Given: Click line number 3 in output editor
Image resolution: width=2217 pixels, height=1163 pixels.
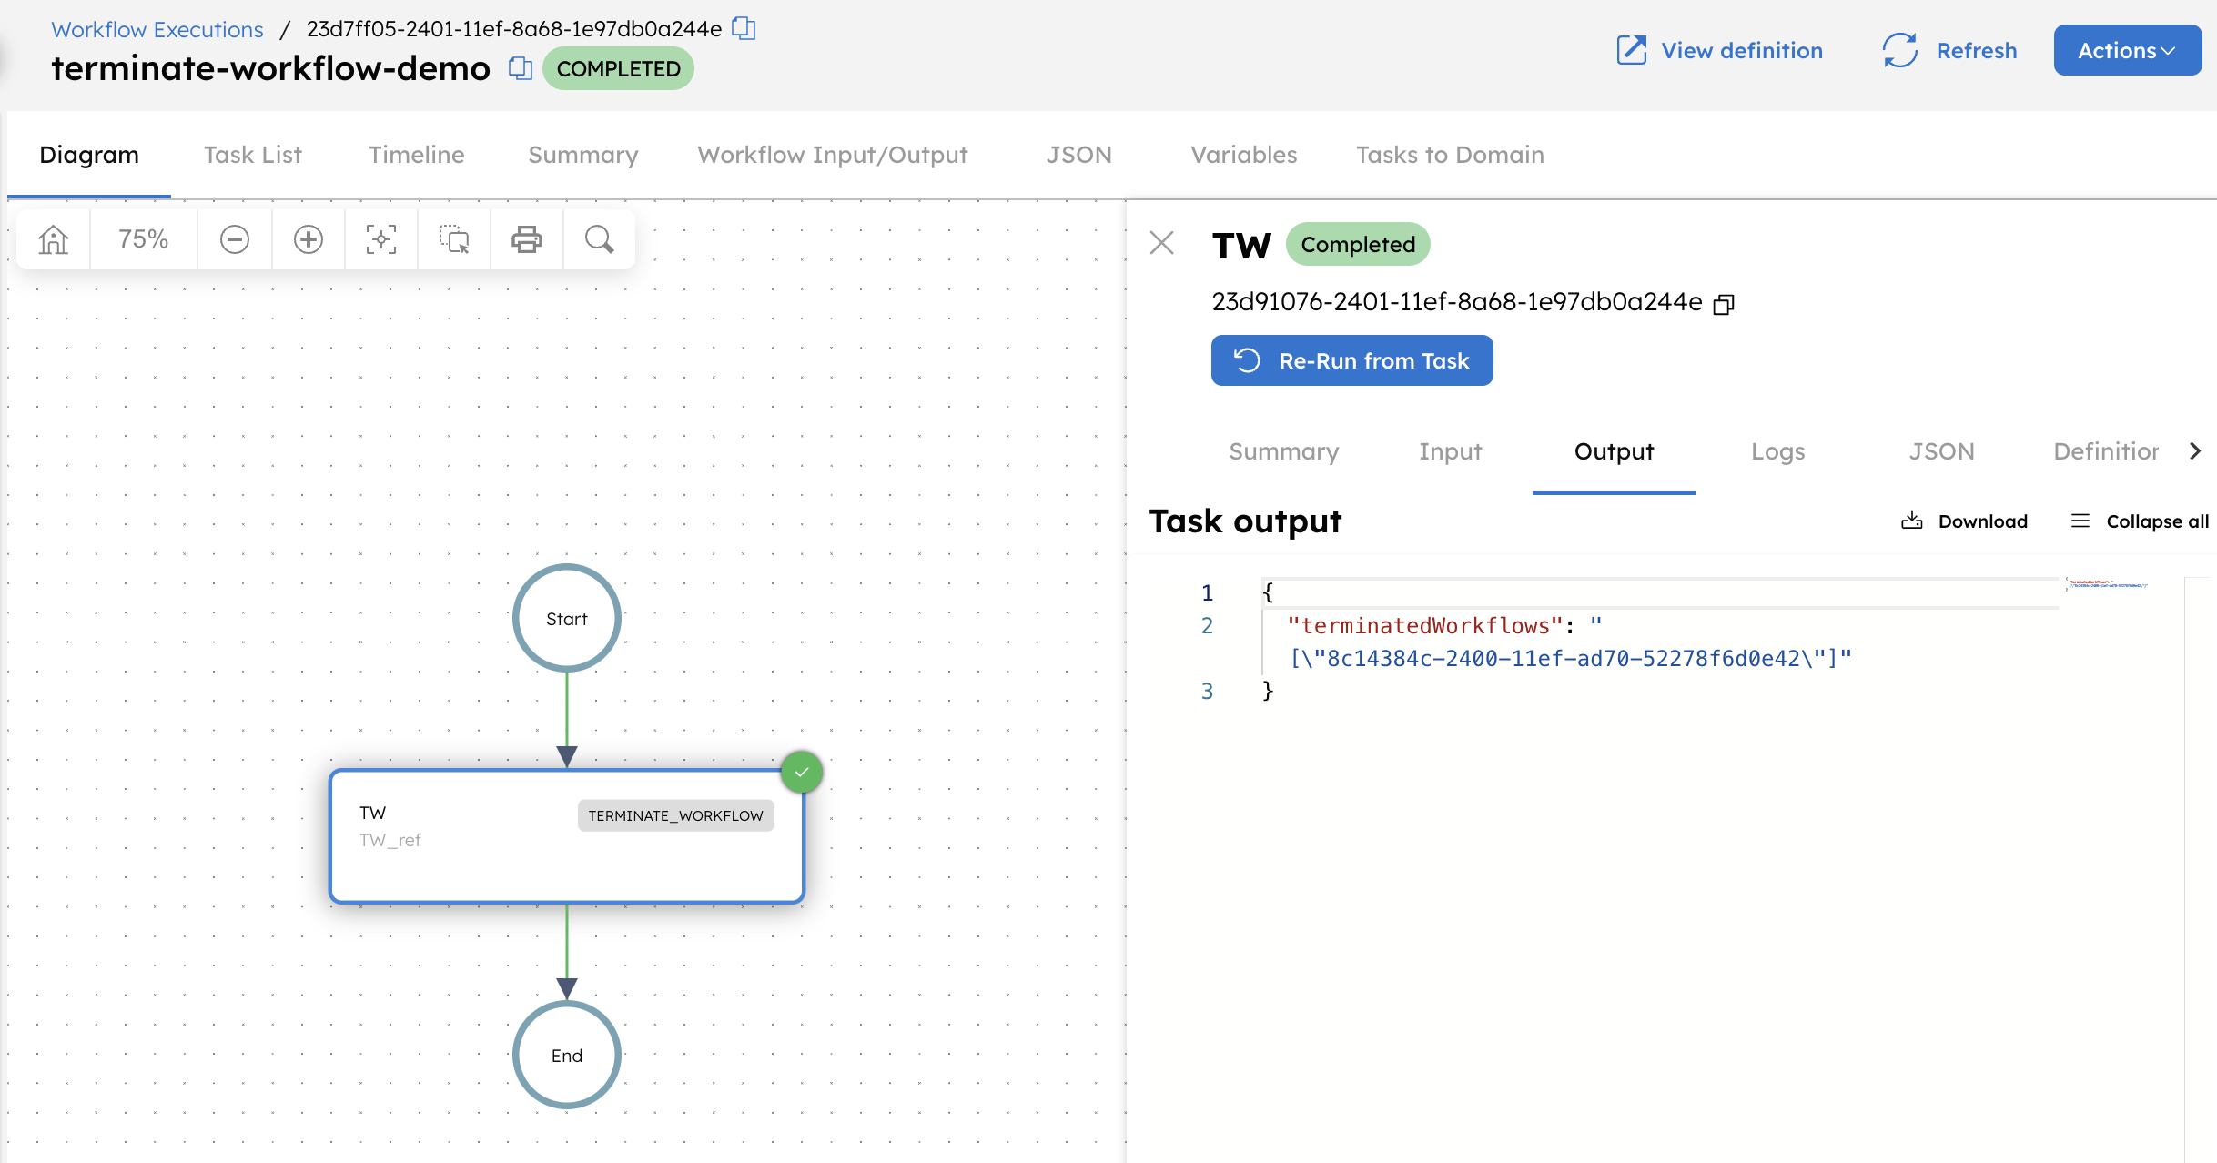Looking at the screenshot, I should point(1207,692).
